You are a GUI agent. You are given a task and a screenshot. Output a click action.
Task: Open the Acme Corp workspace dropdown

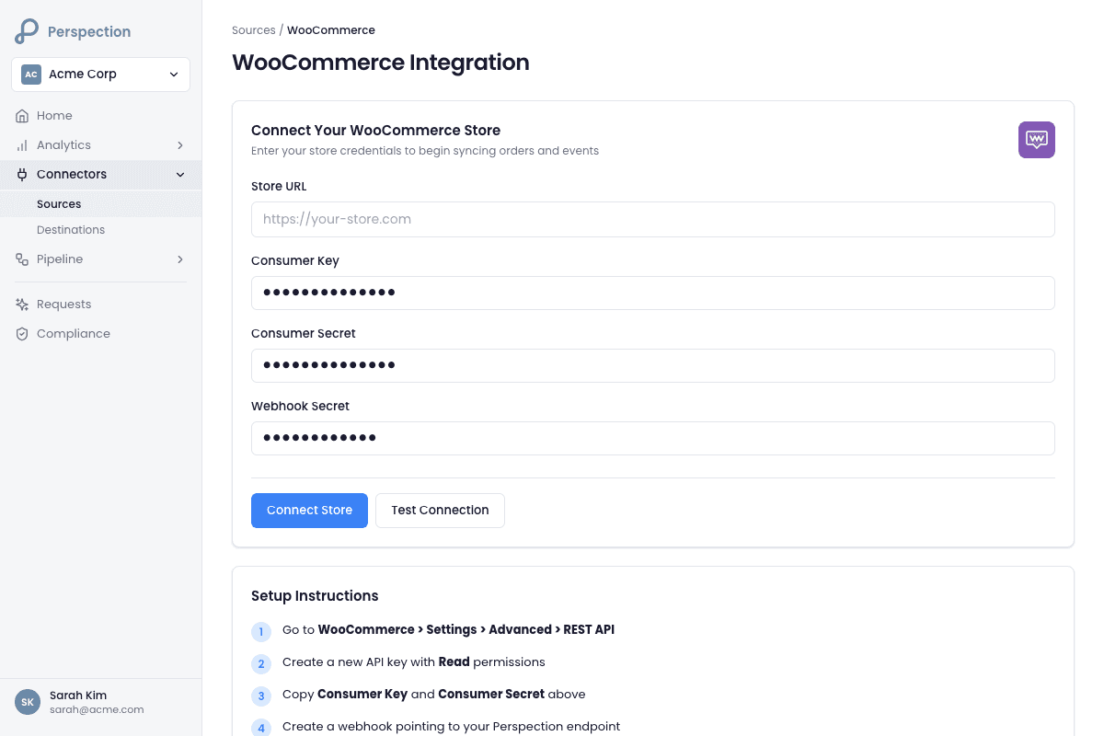[101, 75]
